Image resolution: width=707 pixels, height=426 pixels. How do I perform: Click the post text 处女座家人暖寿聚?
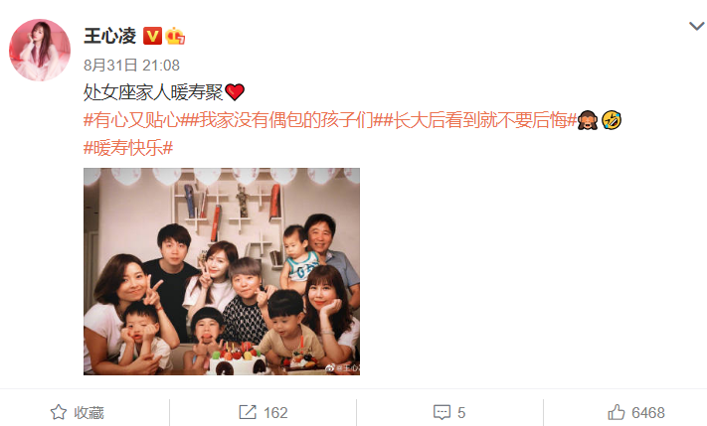point(153,92)
